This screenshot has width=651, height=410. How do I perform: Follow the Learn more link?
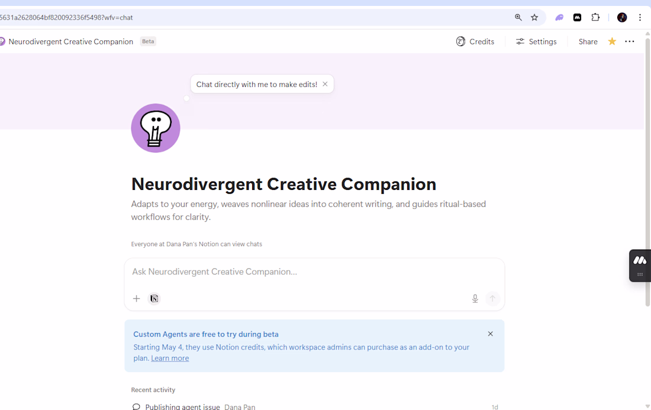click(170, 358)
